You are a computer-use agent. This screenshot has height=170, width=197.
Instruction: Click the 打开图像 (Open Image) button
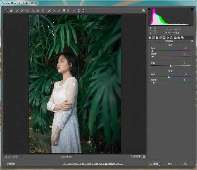point(154,164)
